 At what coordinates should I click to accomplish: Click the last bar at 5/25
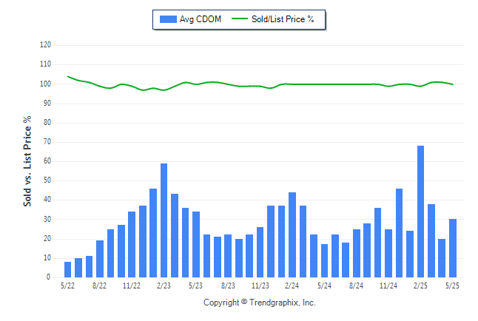pyautogui.click(x=453, y=248)
